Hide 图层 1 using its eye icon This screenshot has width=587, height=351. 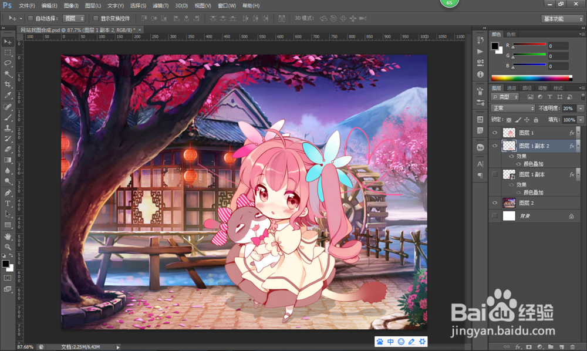[495, 133]
